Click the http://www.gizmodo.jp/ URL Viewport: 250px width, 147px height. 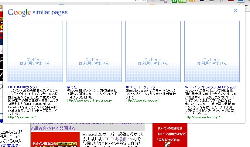click(142, 101)
